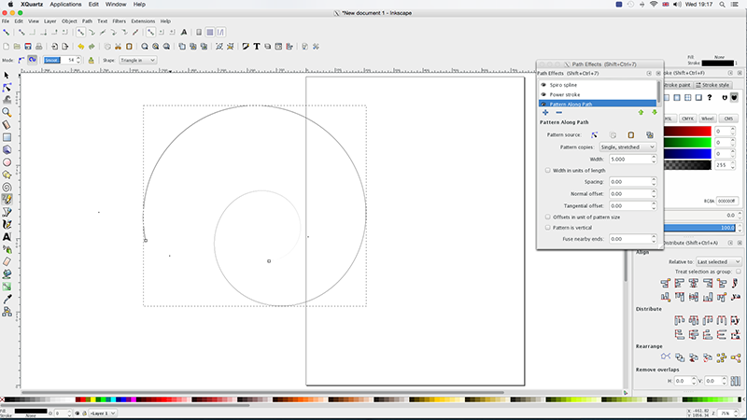The height and width of the screenshot is (420, 747).
Task: Click the Save document icon
Action: [28, 47]
